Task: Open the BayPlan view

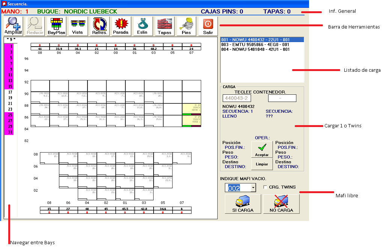Action: point(56,26)
